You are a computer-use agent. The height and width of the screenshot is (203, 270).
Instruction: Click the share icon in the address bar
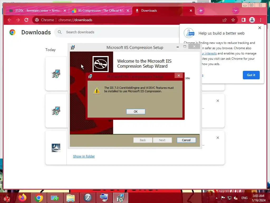tap(225, 20)
